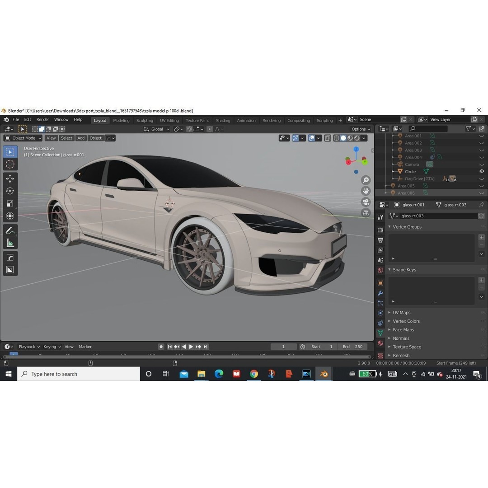Image resolution: width=488 pixels, height=488 pixels.
Task: Toggle visibility eye for Circle
Action: (x=482, y=171)
